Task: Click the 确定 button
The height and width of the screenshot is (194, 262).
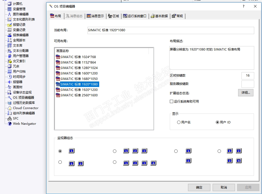Action: 199,187
